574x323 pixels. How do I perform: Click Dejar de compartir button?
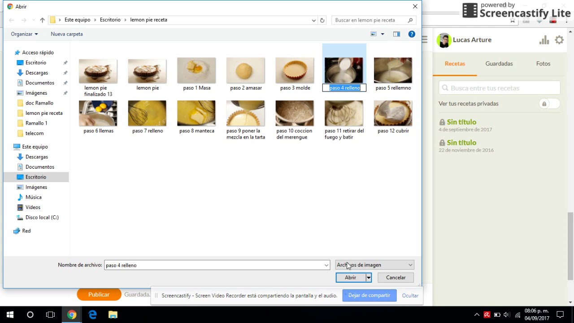click(x=369, y=295)
